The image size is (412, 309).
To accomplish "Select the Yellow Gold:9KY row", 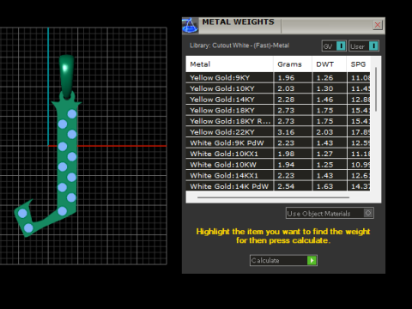I will pyautogui.click(x=278, y=78).
